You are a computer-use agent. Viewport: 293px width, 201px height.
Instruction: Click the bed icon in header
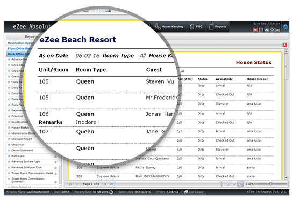pyautogui.click(x=277, y=30)
